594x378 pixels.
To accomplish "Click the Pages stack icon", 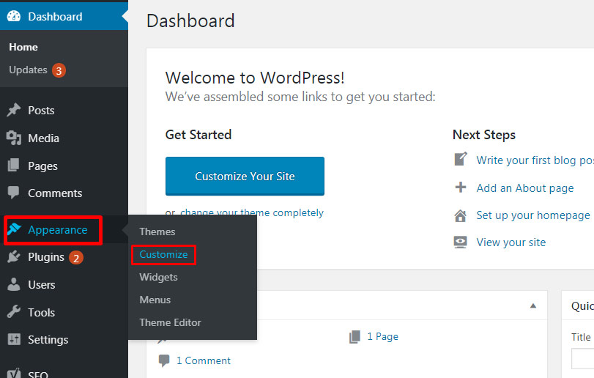I will coord(14,166).
